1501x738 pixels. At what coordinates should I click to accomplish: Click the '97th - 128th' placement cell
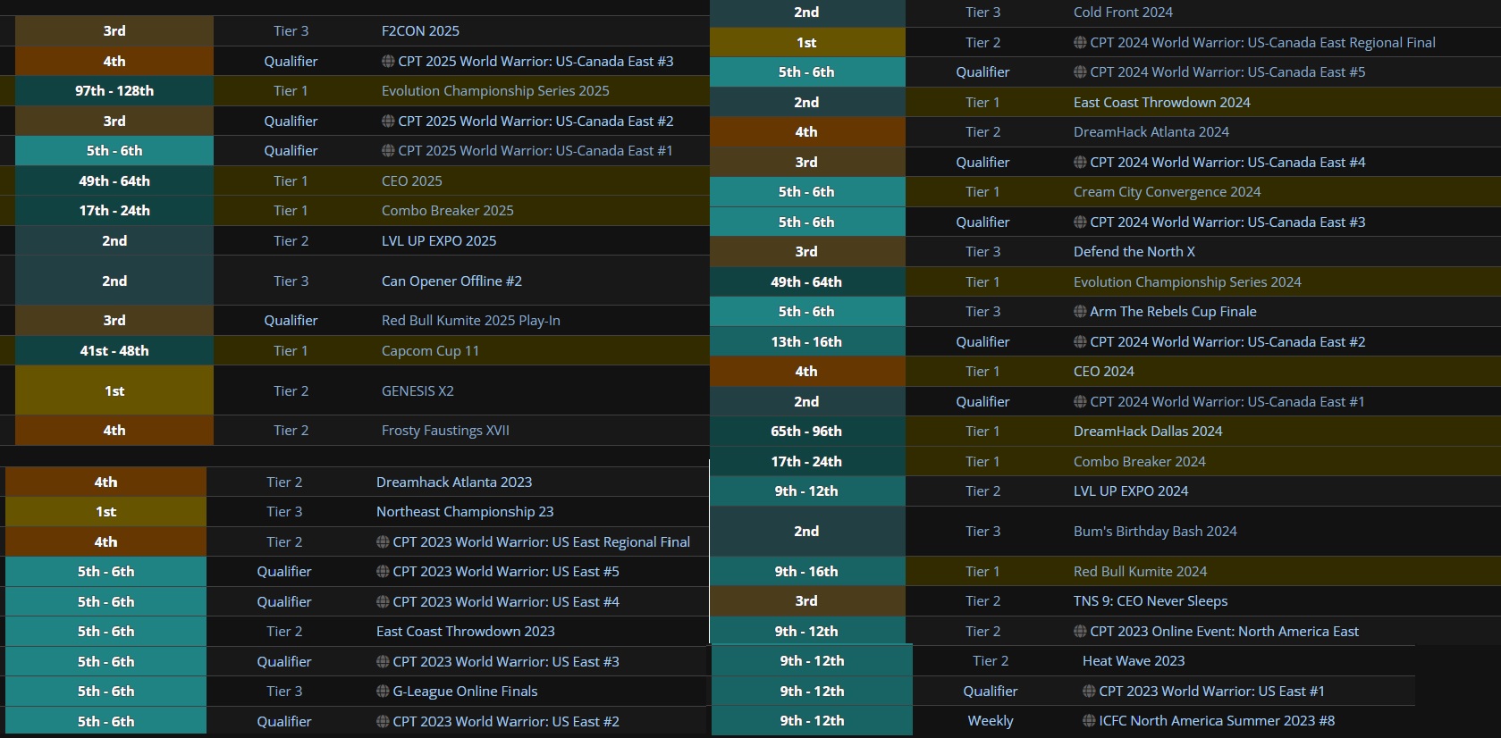(114, 91)
